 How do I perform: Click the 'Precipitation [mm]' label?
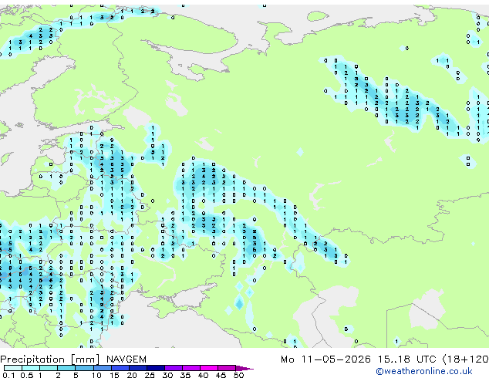(50, 359)
